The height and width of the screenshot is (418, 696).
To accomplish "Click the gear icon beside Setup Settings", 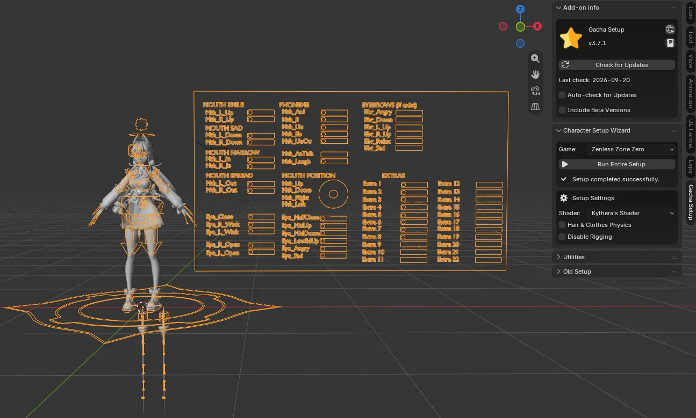I will point(564,198).
